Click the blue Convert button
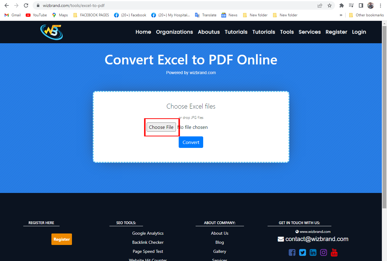387x261 pixels. pos(191,142)
